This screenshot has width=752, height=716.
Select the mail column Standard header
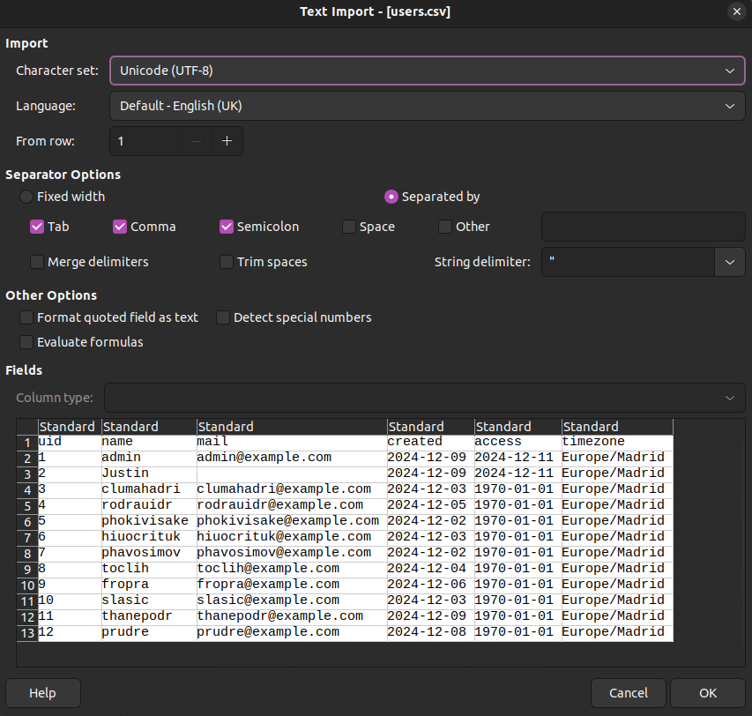[x=292, y=427]
